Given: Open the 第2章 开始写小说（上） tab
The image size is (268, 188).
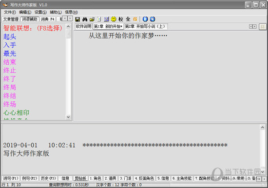Looking at the screenshot, I should 146,26.
